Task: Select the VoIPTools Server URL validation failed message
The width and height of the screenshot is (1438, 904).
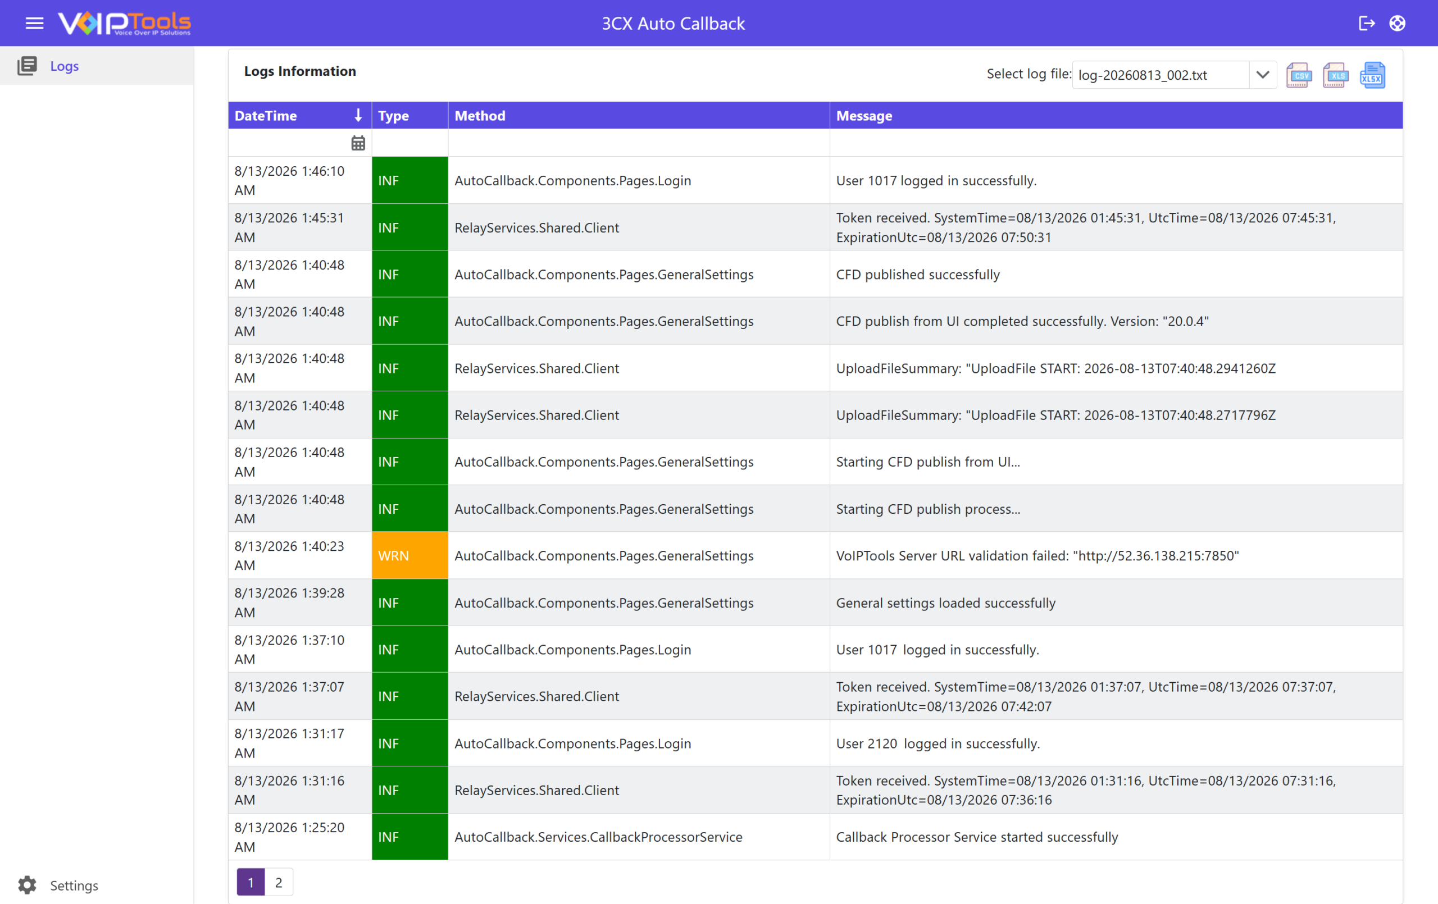Action: [x=1037, y=555]
